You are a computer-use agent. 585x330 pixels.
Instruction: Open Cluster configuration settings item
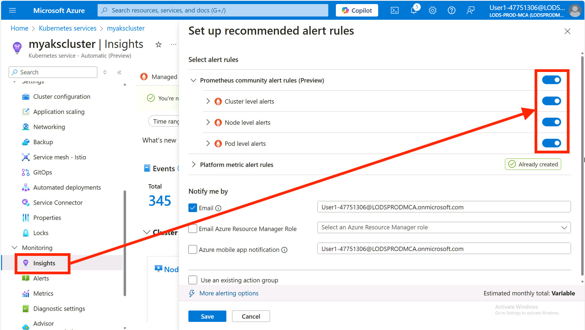coord(62,97)
